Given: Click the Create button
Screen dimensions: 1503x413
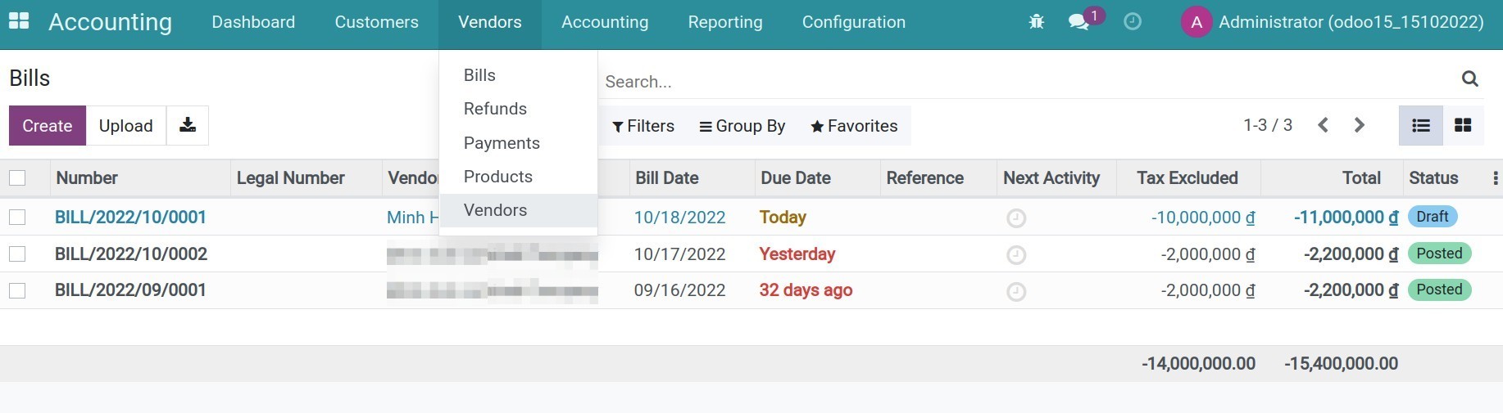Looking at the screenshot, I should coord(48,126).
